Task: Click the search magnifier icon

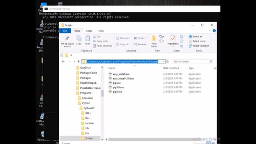Action: click(211, 62)
